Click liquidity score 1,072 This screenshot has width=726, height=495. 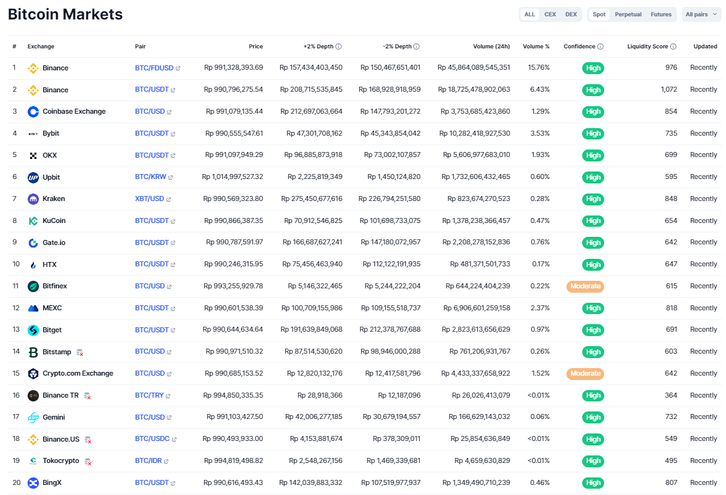point(669,89)
